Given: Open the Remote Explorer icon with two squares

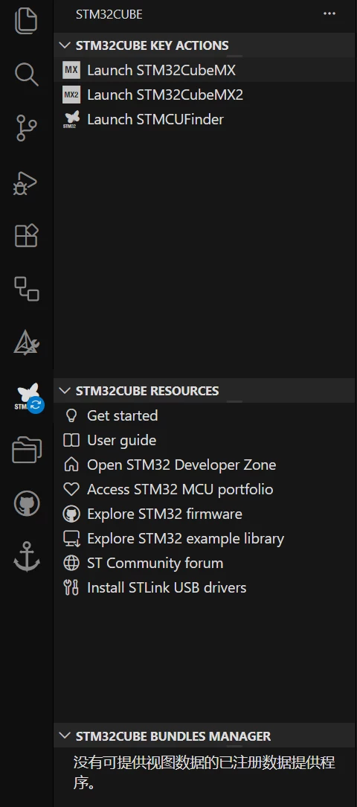Looking at the screenshot, I should click(x=26, y=289).
